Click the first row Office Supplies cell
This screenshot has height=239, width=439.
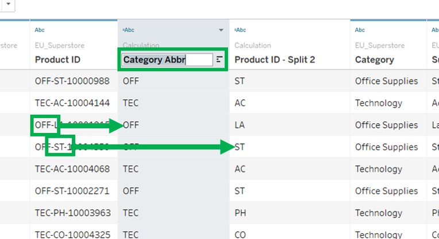click(x=386, y=81)
